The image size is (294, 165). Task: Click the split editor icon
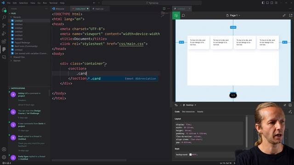(x=164, y=9)
